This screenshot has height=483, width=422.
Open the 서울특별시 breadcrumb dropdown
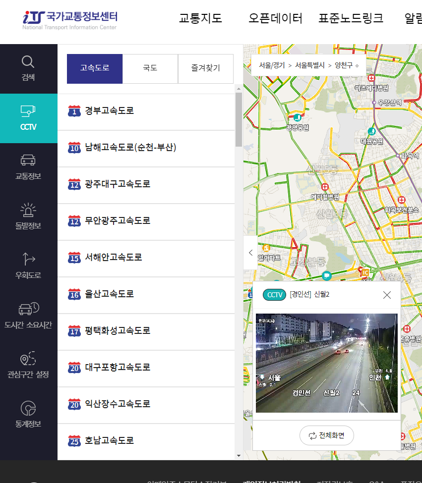pyautogui.click(x=309, y=65)
